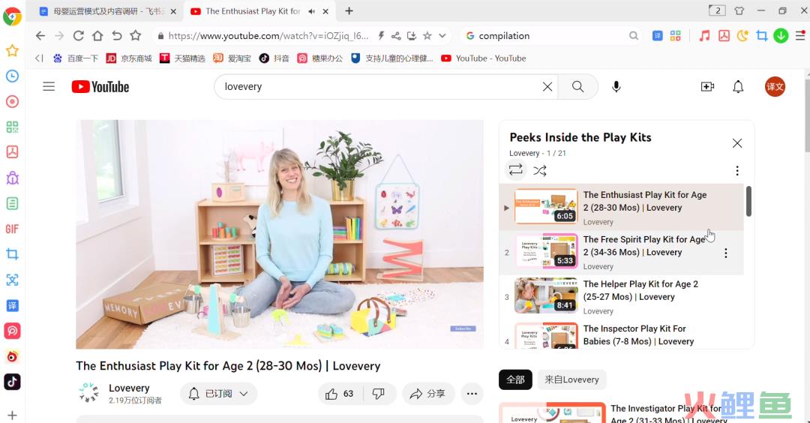Run the YouTube search magnifier button
Viewport: 810px width, 423px height.
point(577,87)
